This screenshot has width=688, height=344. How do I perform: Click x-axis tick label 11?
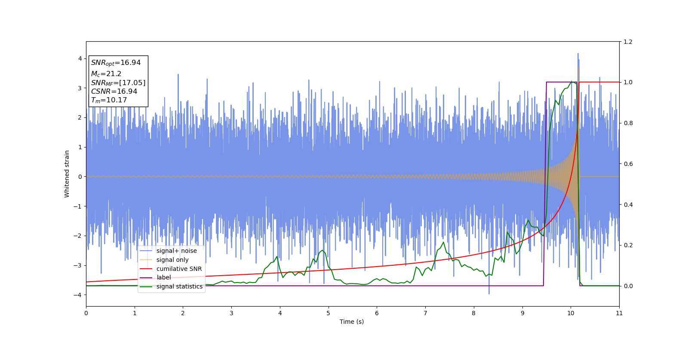pyautogui.click(x=619, y=313)
